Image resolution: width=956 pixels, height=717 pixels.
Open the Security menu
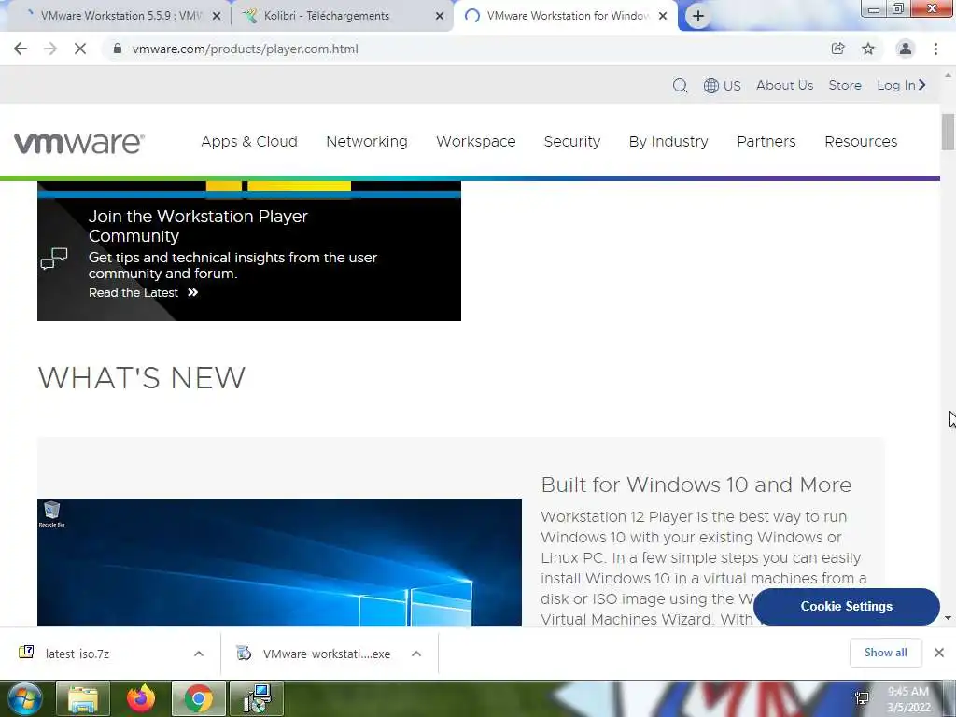click(x=572, y=142)
